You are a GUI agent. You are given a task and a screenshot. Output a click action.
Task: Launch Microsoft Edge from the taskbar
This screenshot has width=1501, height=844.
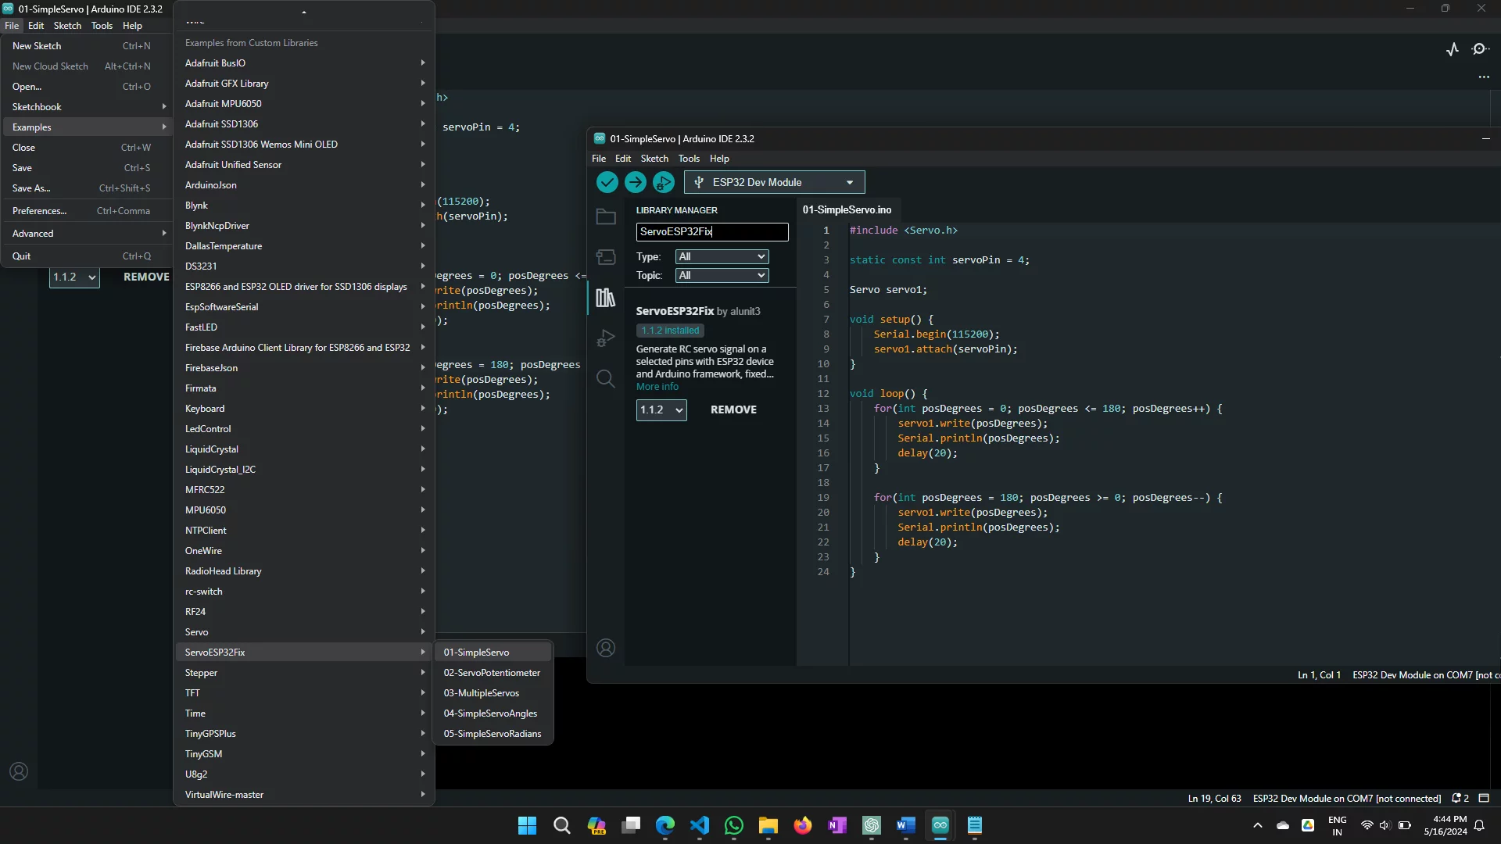coord(665,825)
